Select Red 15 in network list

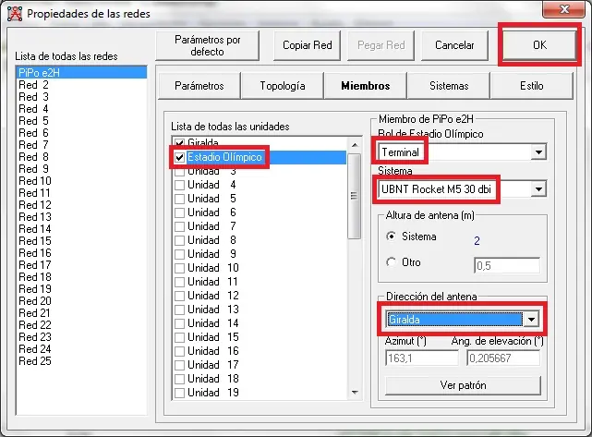click(81, 241)
